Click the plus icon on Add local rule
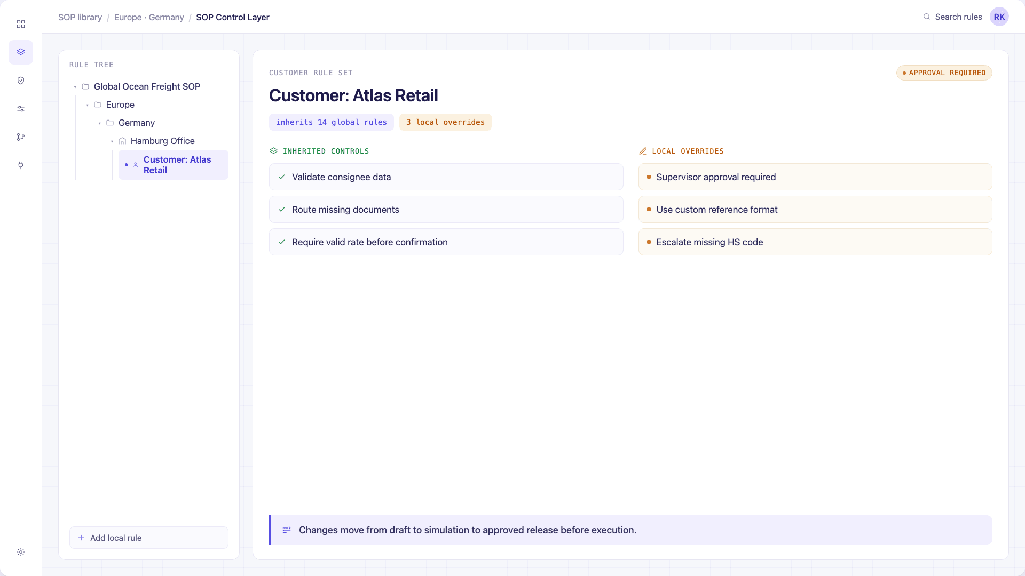1025x576 pixels. pyautogui.click(x=81, y=538)
